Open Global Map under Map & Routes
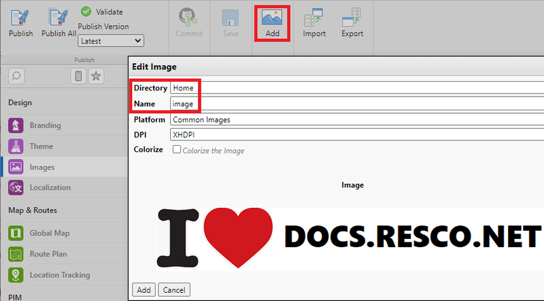Viewport: 544px width, 301px height. pos(49,233)
